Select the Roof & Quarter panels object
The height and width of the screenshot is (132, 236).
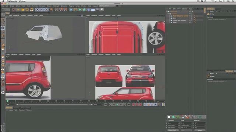pos(180,16)
